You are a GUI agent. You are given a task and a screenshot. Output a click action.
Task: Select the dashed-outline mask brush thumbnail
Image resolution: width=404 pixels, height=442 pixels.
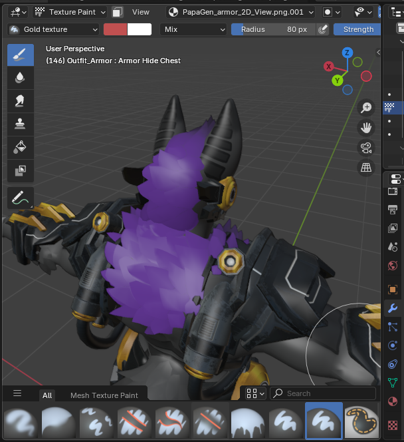(361, 421)
